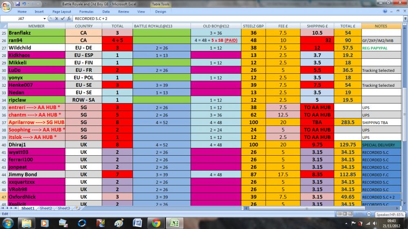Open Windows Explorer from the taskbar

26,223
